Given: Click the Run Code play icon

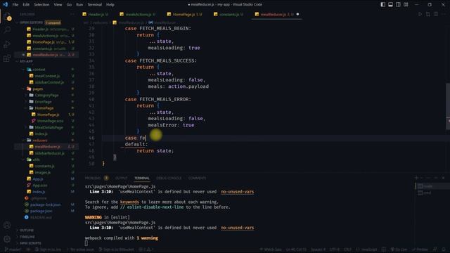Looking at the screenshot, I should (x=420, y=14).
